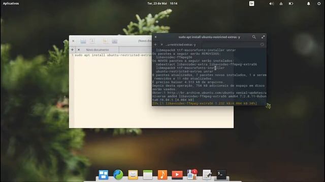Open Multitasking View from the dock
The width and height of the screenshot is (325, 182).
tap(104, 174)
